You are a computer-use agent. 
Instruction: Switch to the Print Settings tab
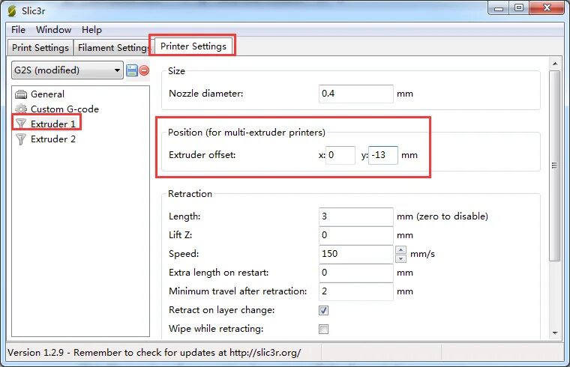(x=40, y=47)
